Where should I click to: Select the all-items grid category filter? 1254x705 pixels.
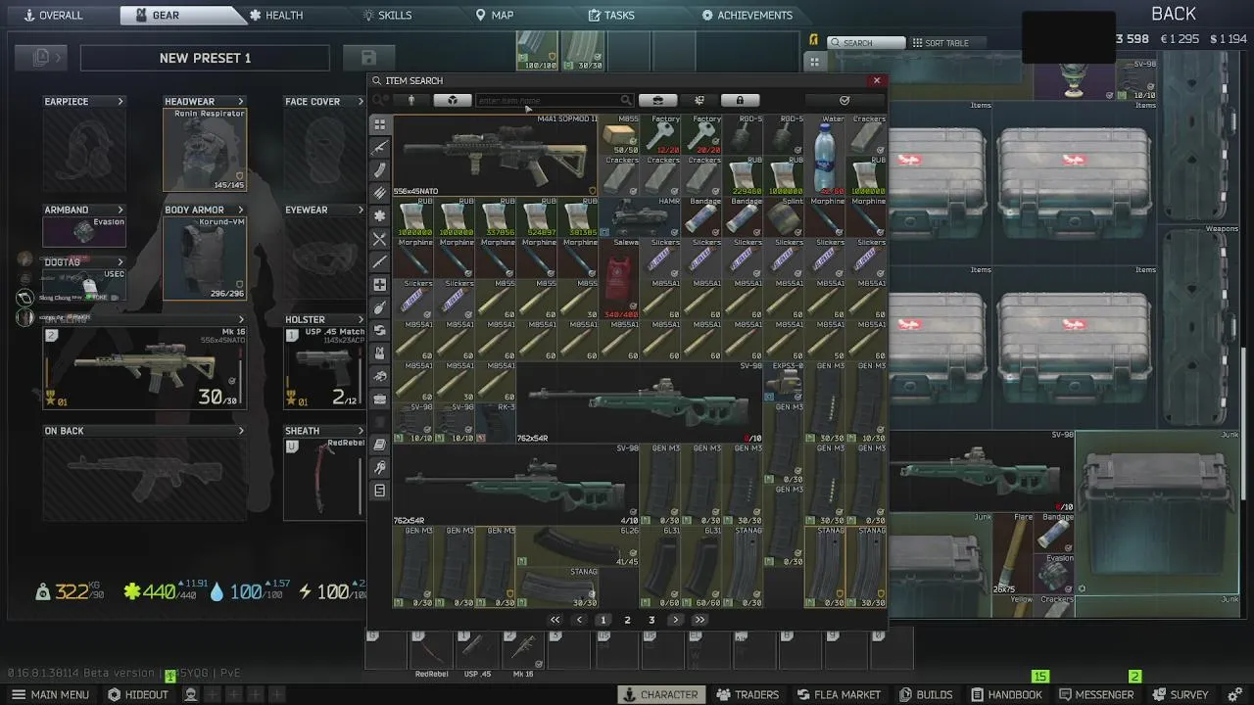[379, 124]
